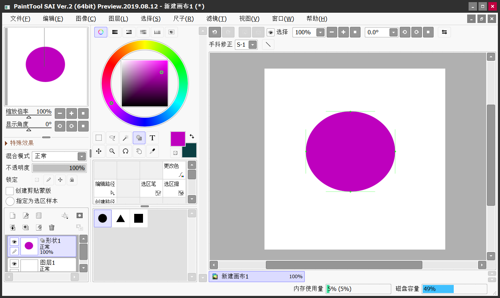Open the 帮助(H) menu
The height and width of the screenshot is (298, 500).
[317, 19]
